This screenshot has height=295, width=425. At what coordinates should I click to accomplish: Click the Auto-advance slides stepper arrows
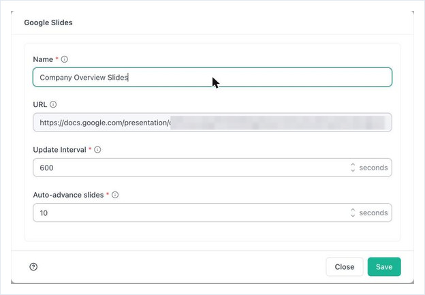coord(353,213)
